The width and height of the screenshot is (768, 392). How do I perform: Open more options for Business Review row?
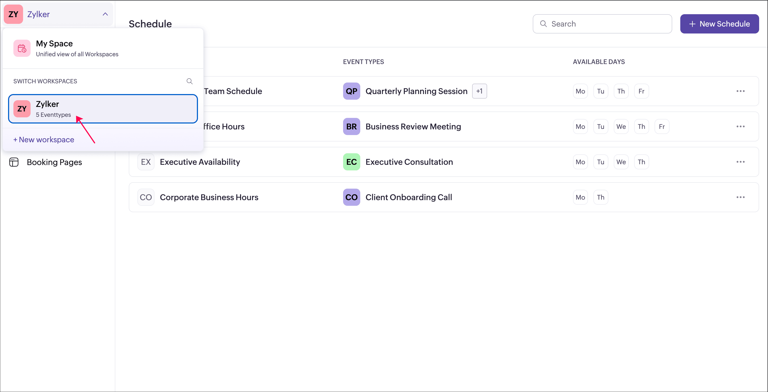740,126
